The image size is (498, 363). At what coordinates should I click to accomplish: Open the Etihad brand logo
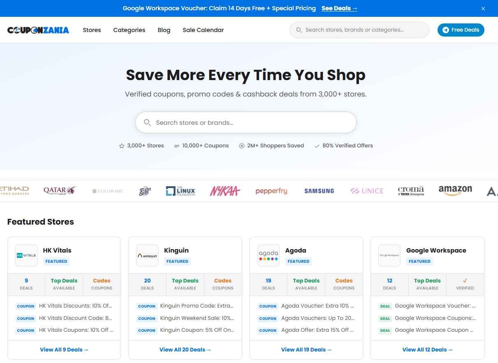(14, 191)
